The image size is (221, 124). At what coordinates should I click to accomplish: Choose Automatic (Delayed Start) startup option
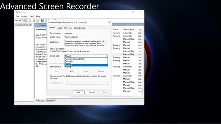pyautogui.click(x=86, y=59)
